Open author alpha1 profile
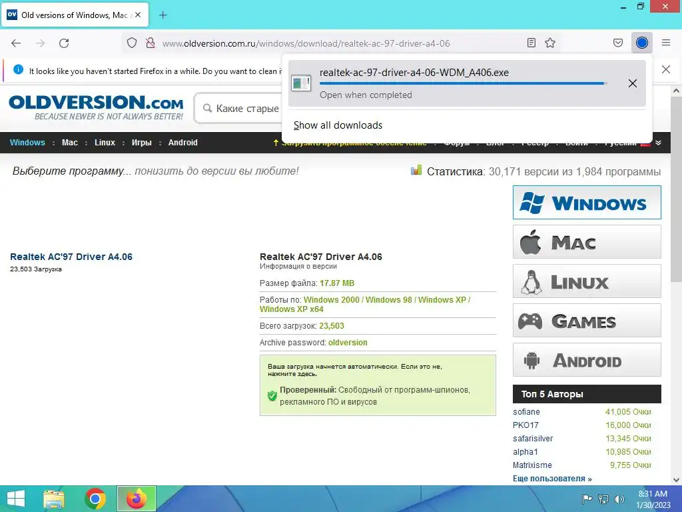Screen dimensions: 682x512 point(525,452)
